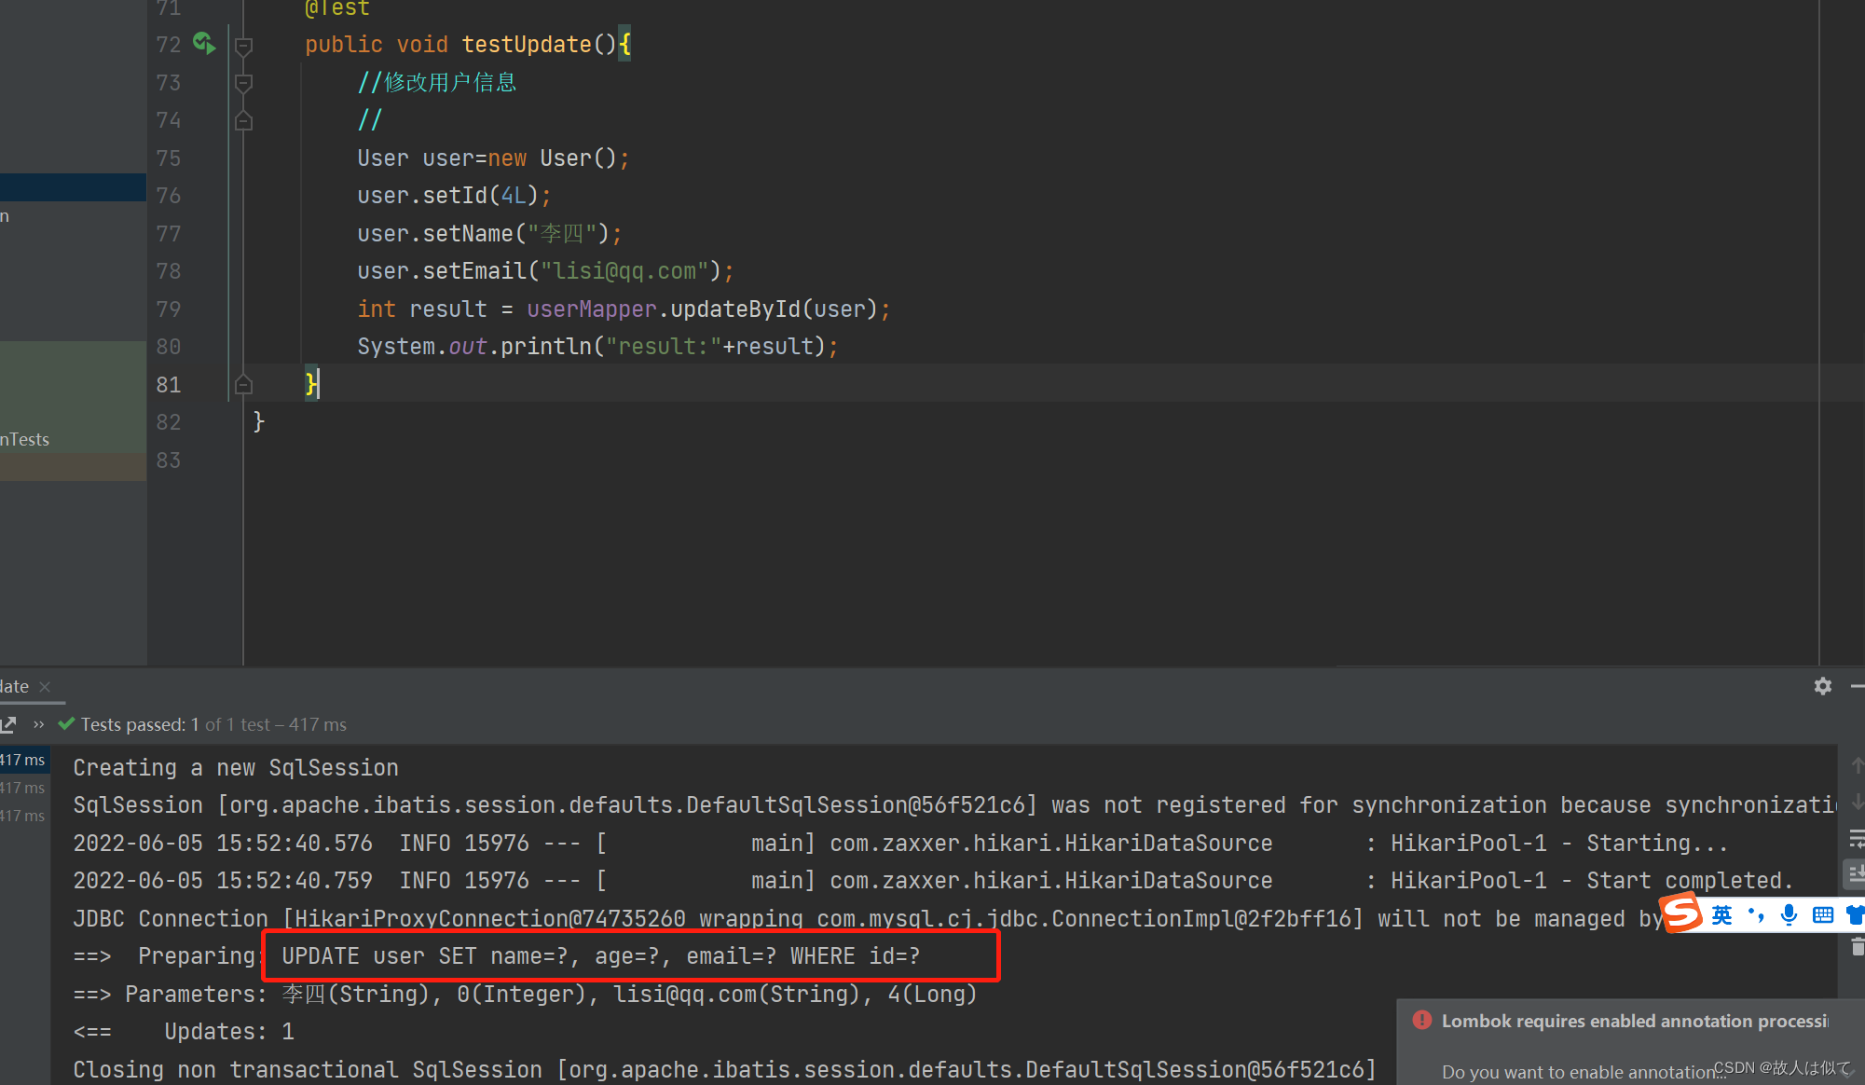1865x1085 pixels.
Task: Click 'Closing non transactional SqlSession' line
Action: [x=724, y=1070]
